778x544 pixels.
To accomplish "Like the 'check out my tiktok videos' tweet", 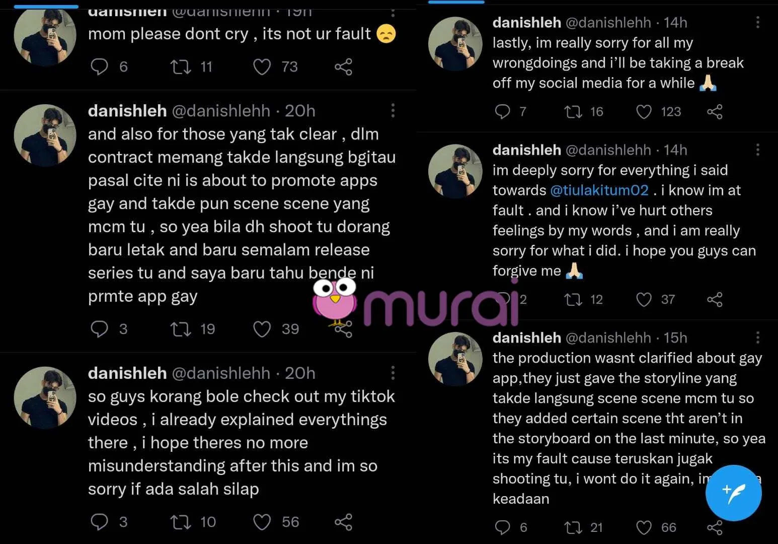I will (262, 522).
